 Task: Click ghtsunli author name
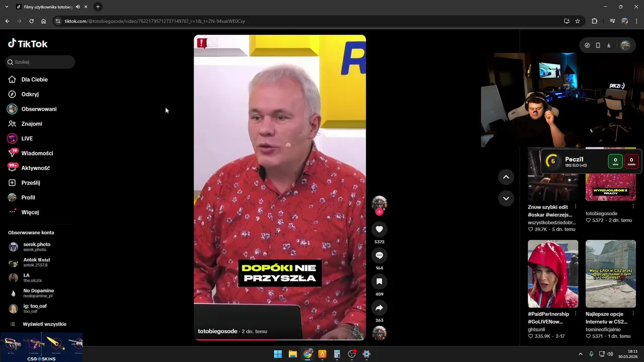536,329
